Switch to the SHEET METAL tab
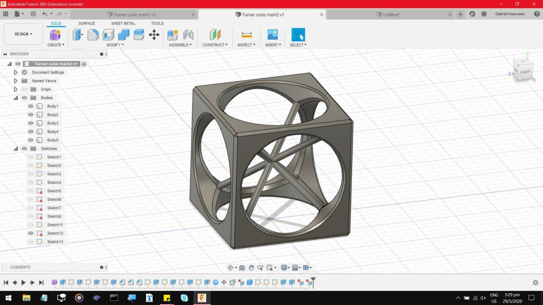 [123, 23]
